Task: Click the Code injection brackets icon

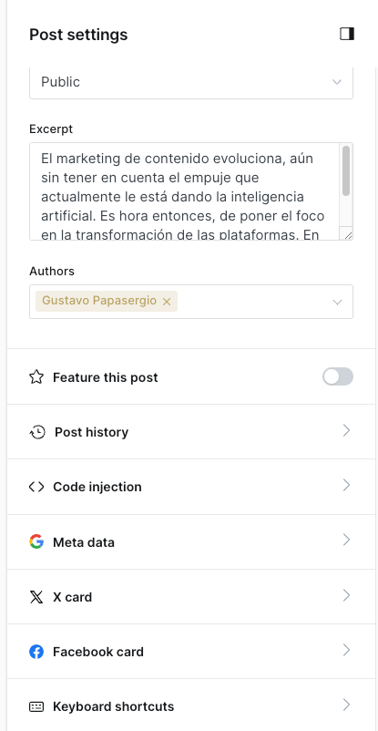Action: pyautogui.click(x=36, y=487)
